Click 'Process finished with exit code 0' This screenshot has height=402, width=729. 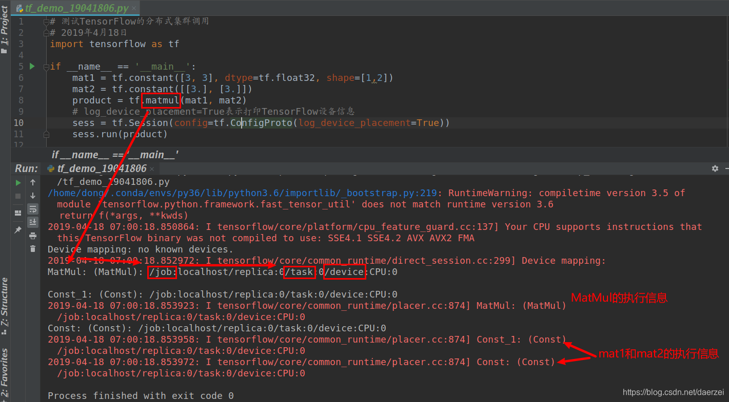[x=141, y=396]
